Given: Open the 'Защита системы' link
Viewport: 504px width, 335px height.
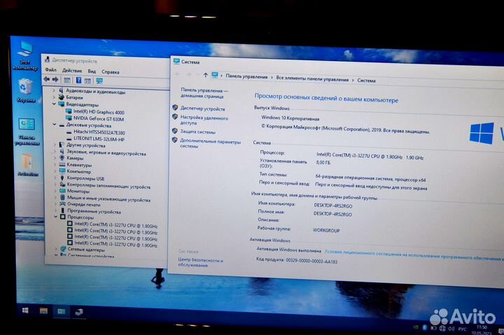Looking at the screenshot, I should point(197,132).
